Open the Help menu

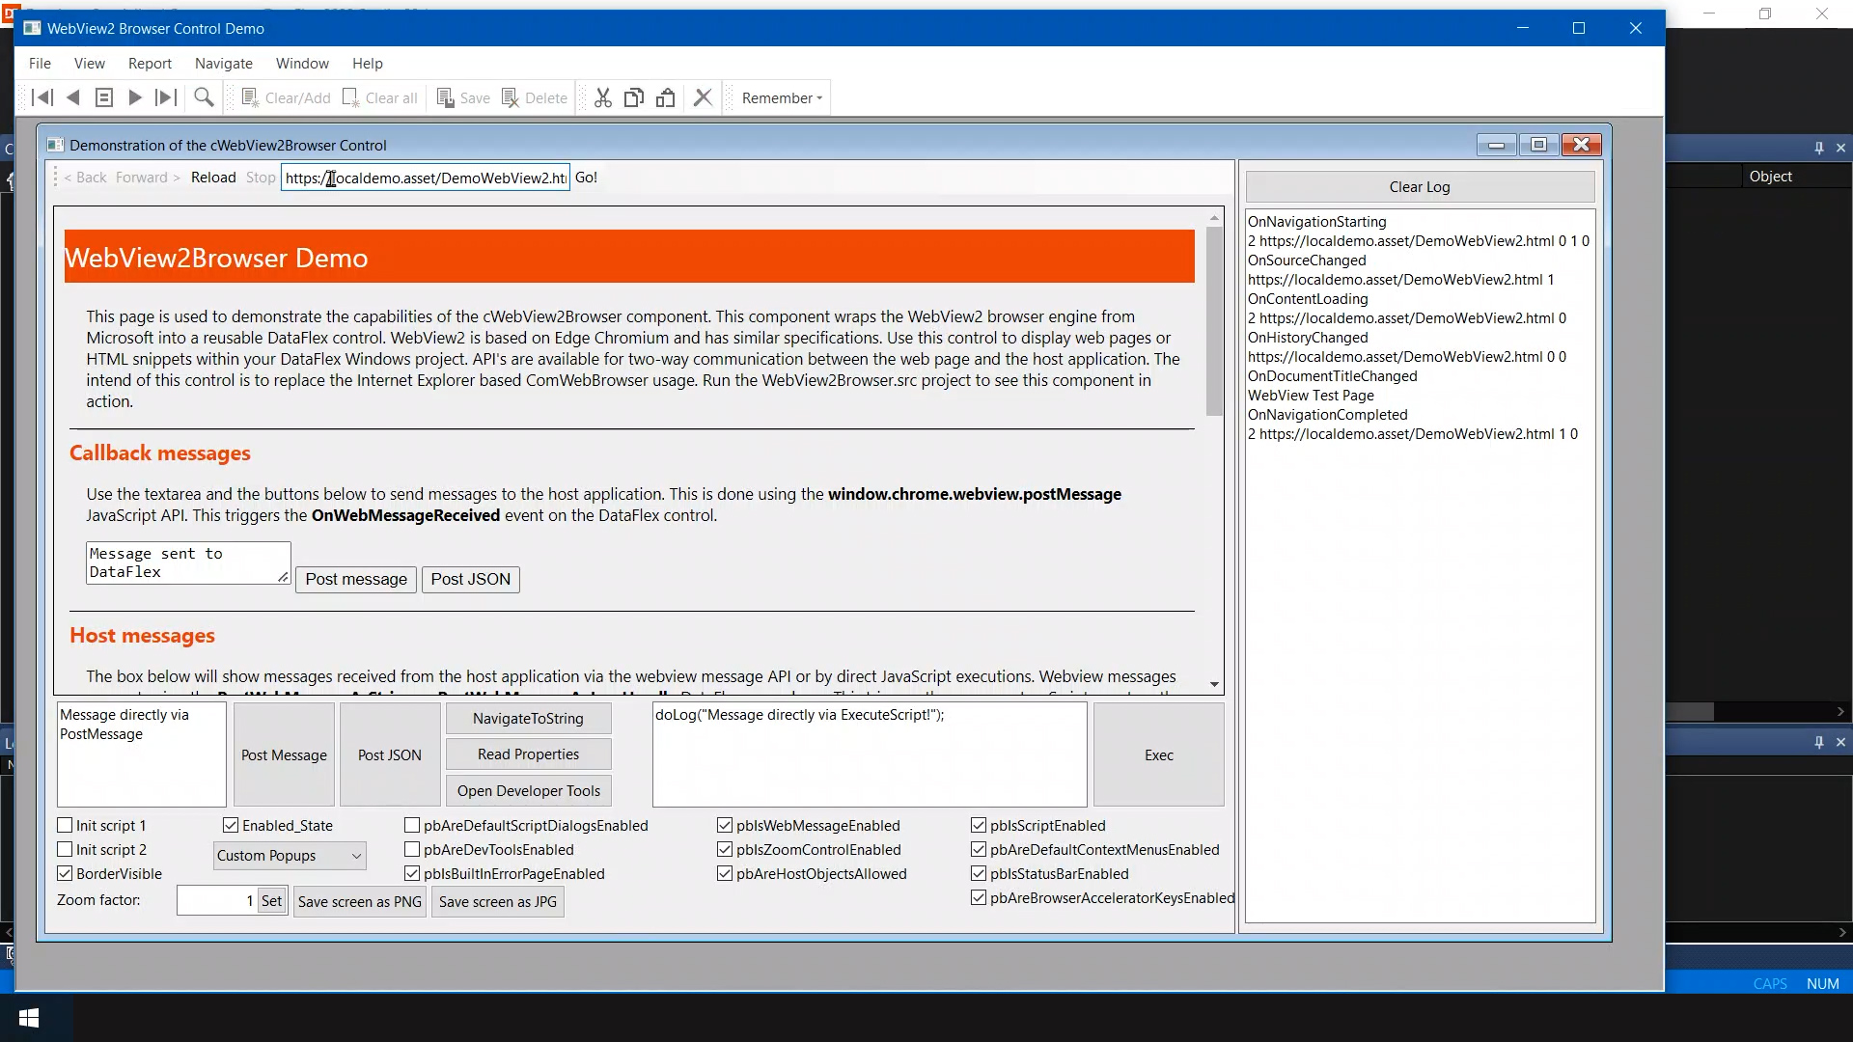368,63
